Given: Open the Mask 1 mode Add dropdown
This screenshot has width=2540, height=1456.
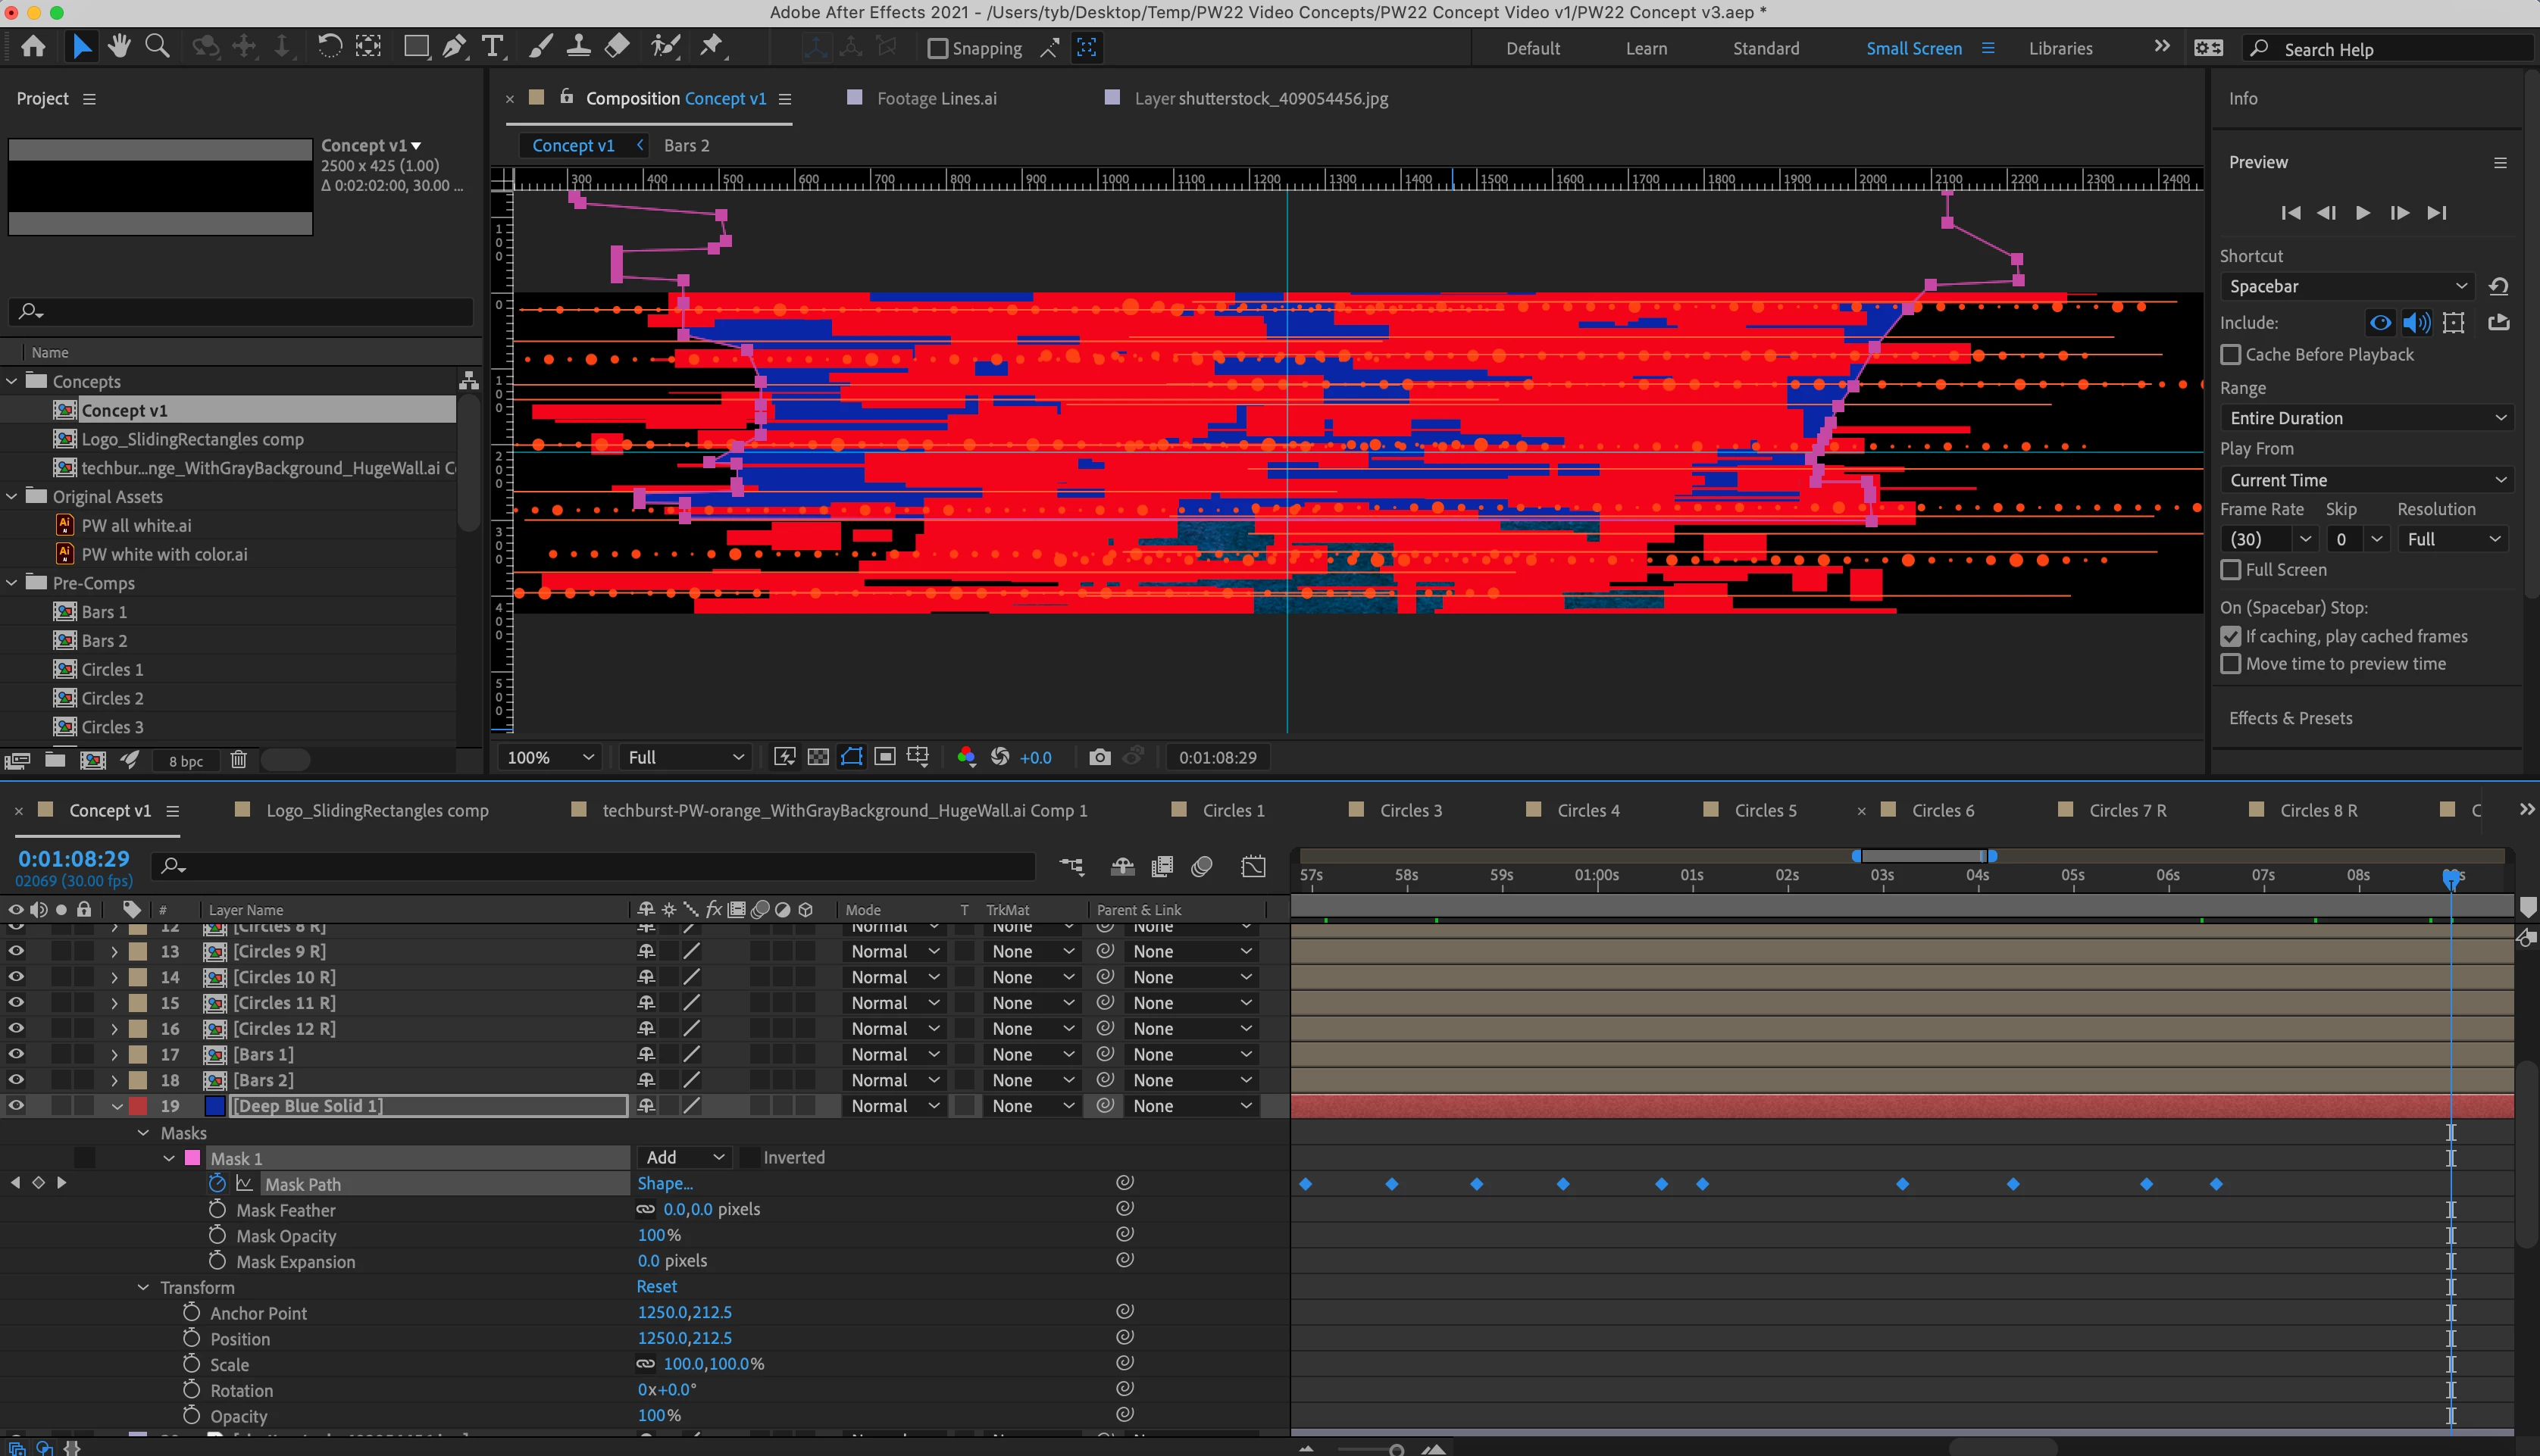Looking at the screenshot, I should click(x=684, y=1157).
